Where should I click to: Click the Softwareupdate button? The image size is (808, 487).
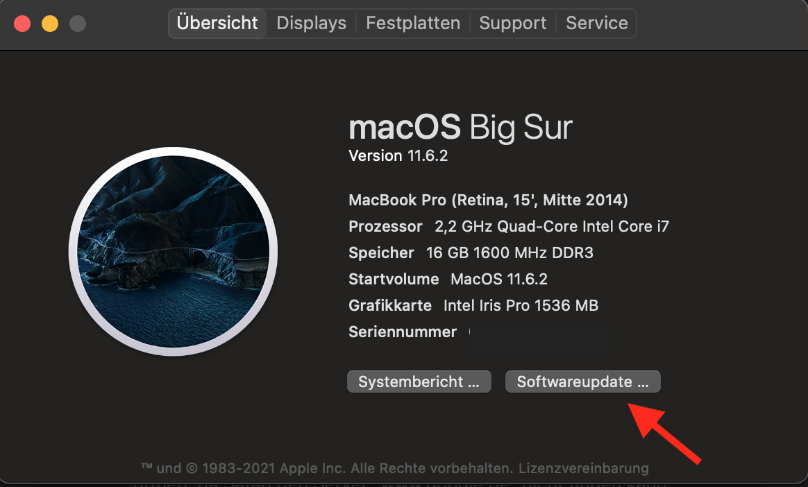(x=583, y=382)
